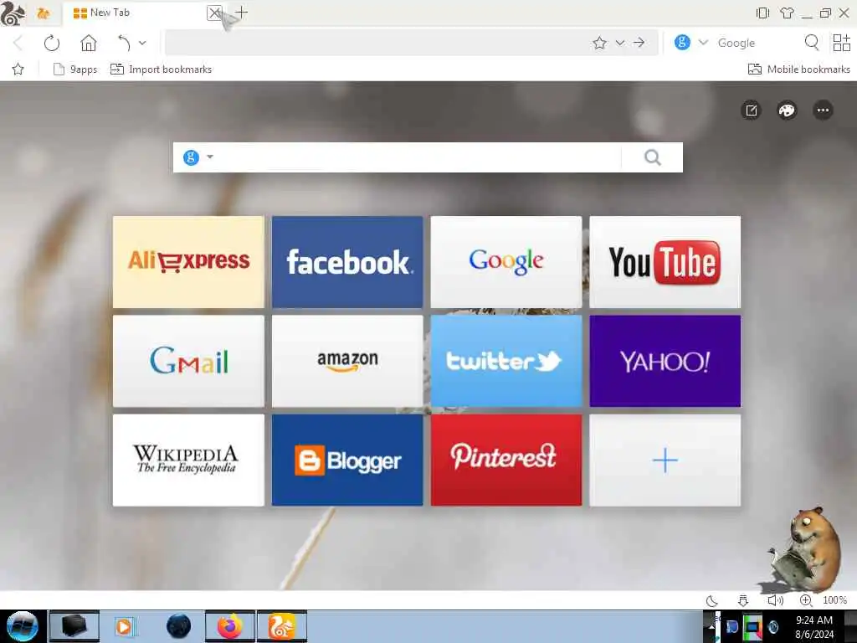Open the three dots more options

tap(823, 111)
